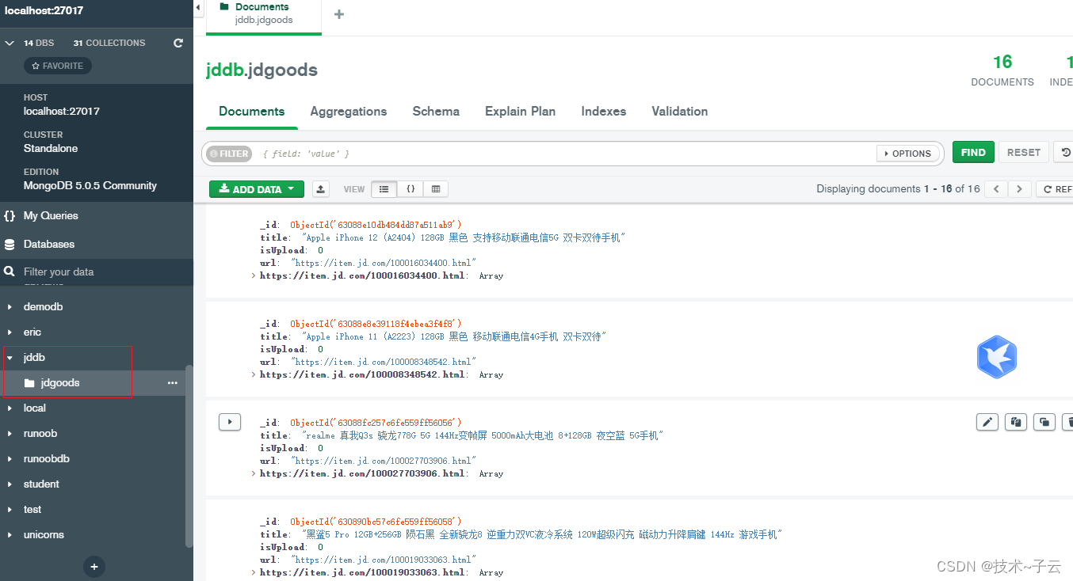Image resolution: width=1073 pixels, height=581 pixels.
Task: Open query history clock icon
Action: tap(1066, 153)
